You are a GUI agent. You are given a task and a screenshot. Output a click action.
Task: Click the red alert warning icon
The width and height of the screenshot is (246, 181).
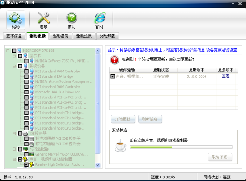115,60
